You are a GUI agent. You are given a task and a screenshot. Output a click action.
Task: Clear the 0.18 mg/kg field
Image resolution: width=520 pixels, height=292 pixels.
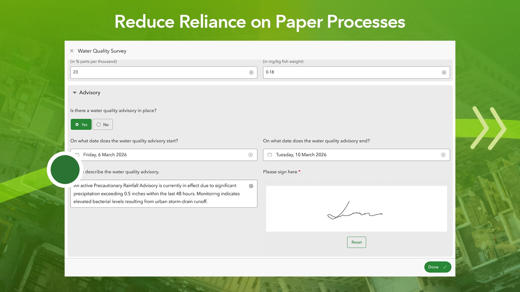click(444, 72)
